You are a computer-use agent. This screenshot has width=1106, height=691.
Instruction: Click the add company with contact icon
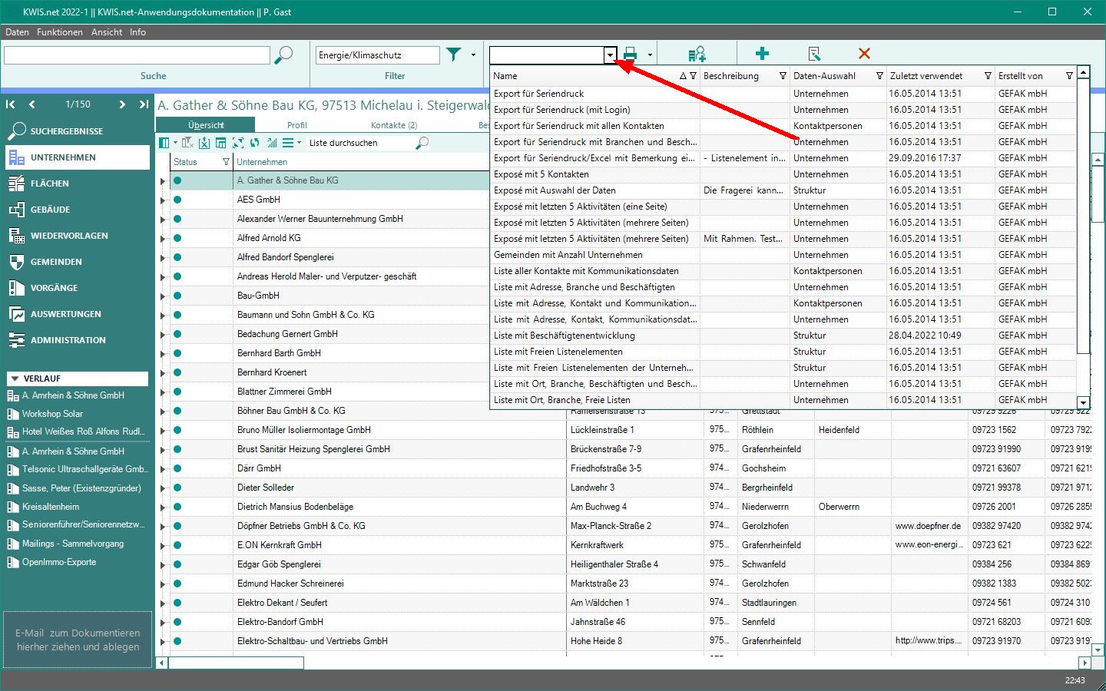point(697,54)
